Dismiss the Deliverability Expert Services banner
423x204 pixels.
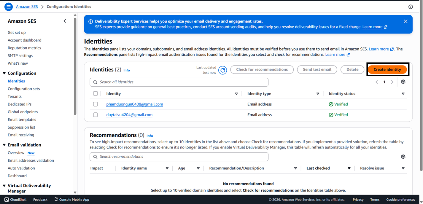(405, 21)
